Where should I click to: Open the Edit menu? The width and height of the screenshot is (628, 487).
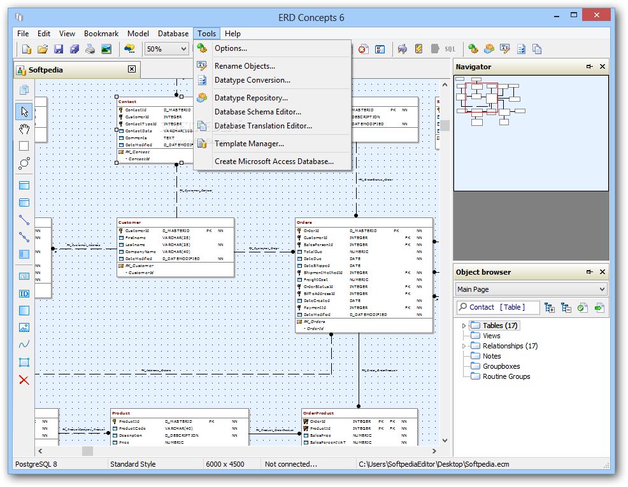tap(44, 34)
